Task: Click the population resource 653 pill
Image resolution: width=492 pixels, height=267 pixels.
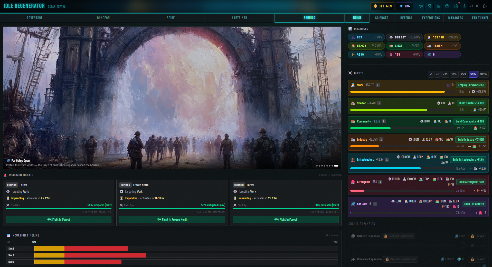Action: 366,37
